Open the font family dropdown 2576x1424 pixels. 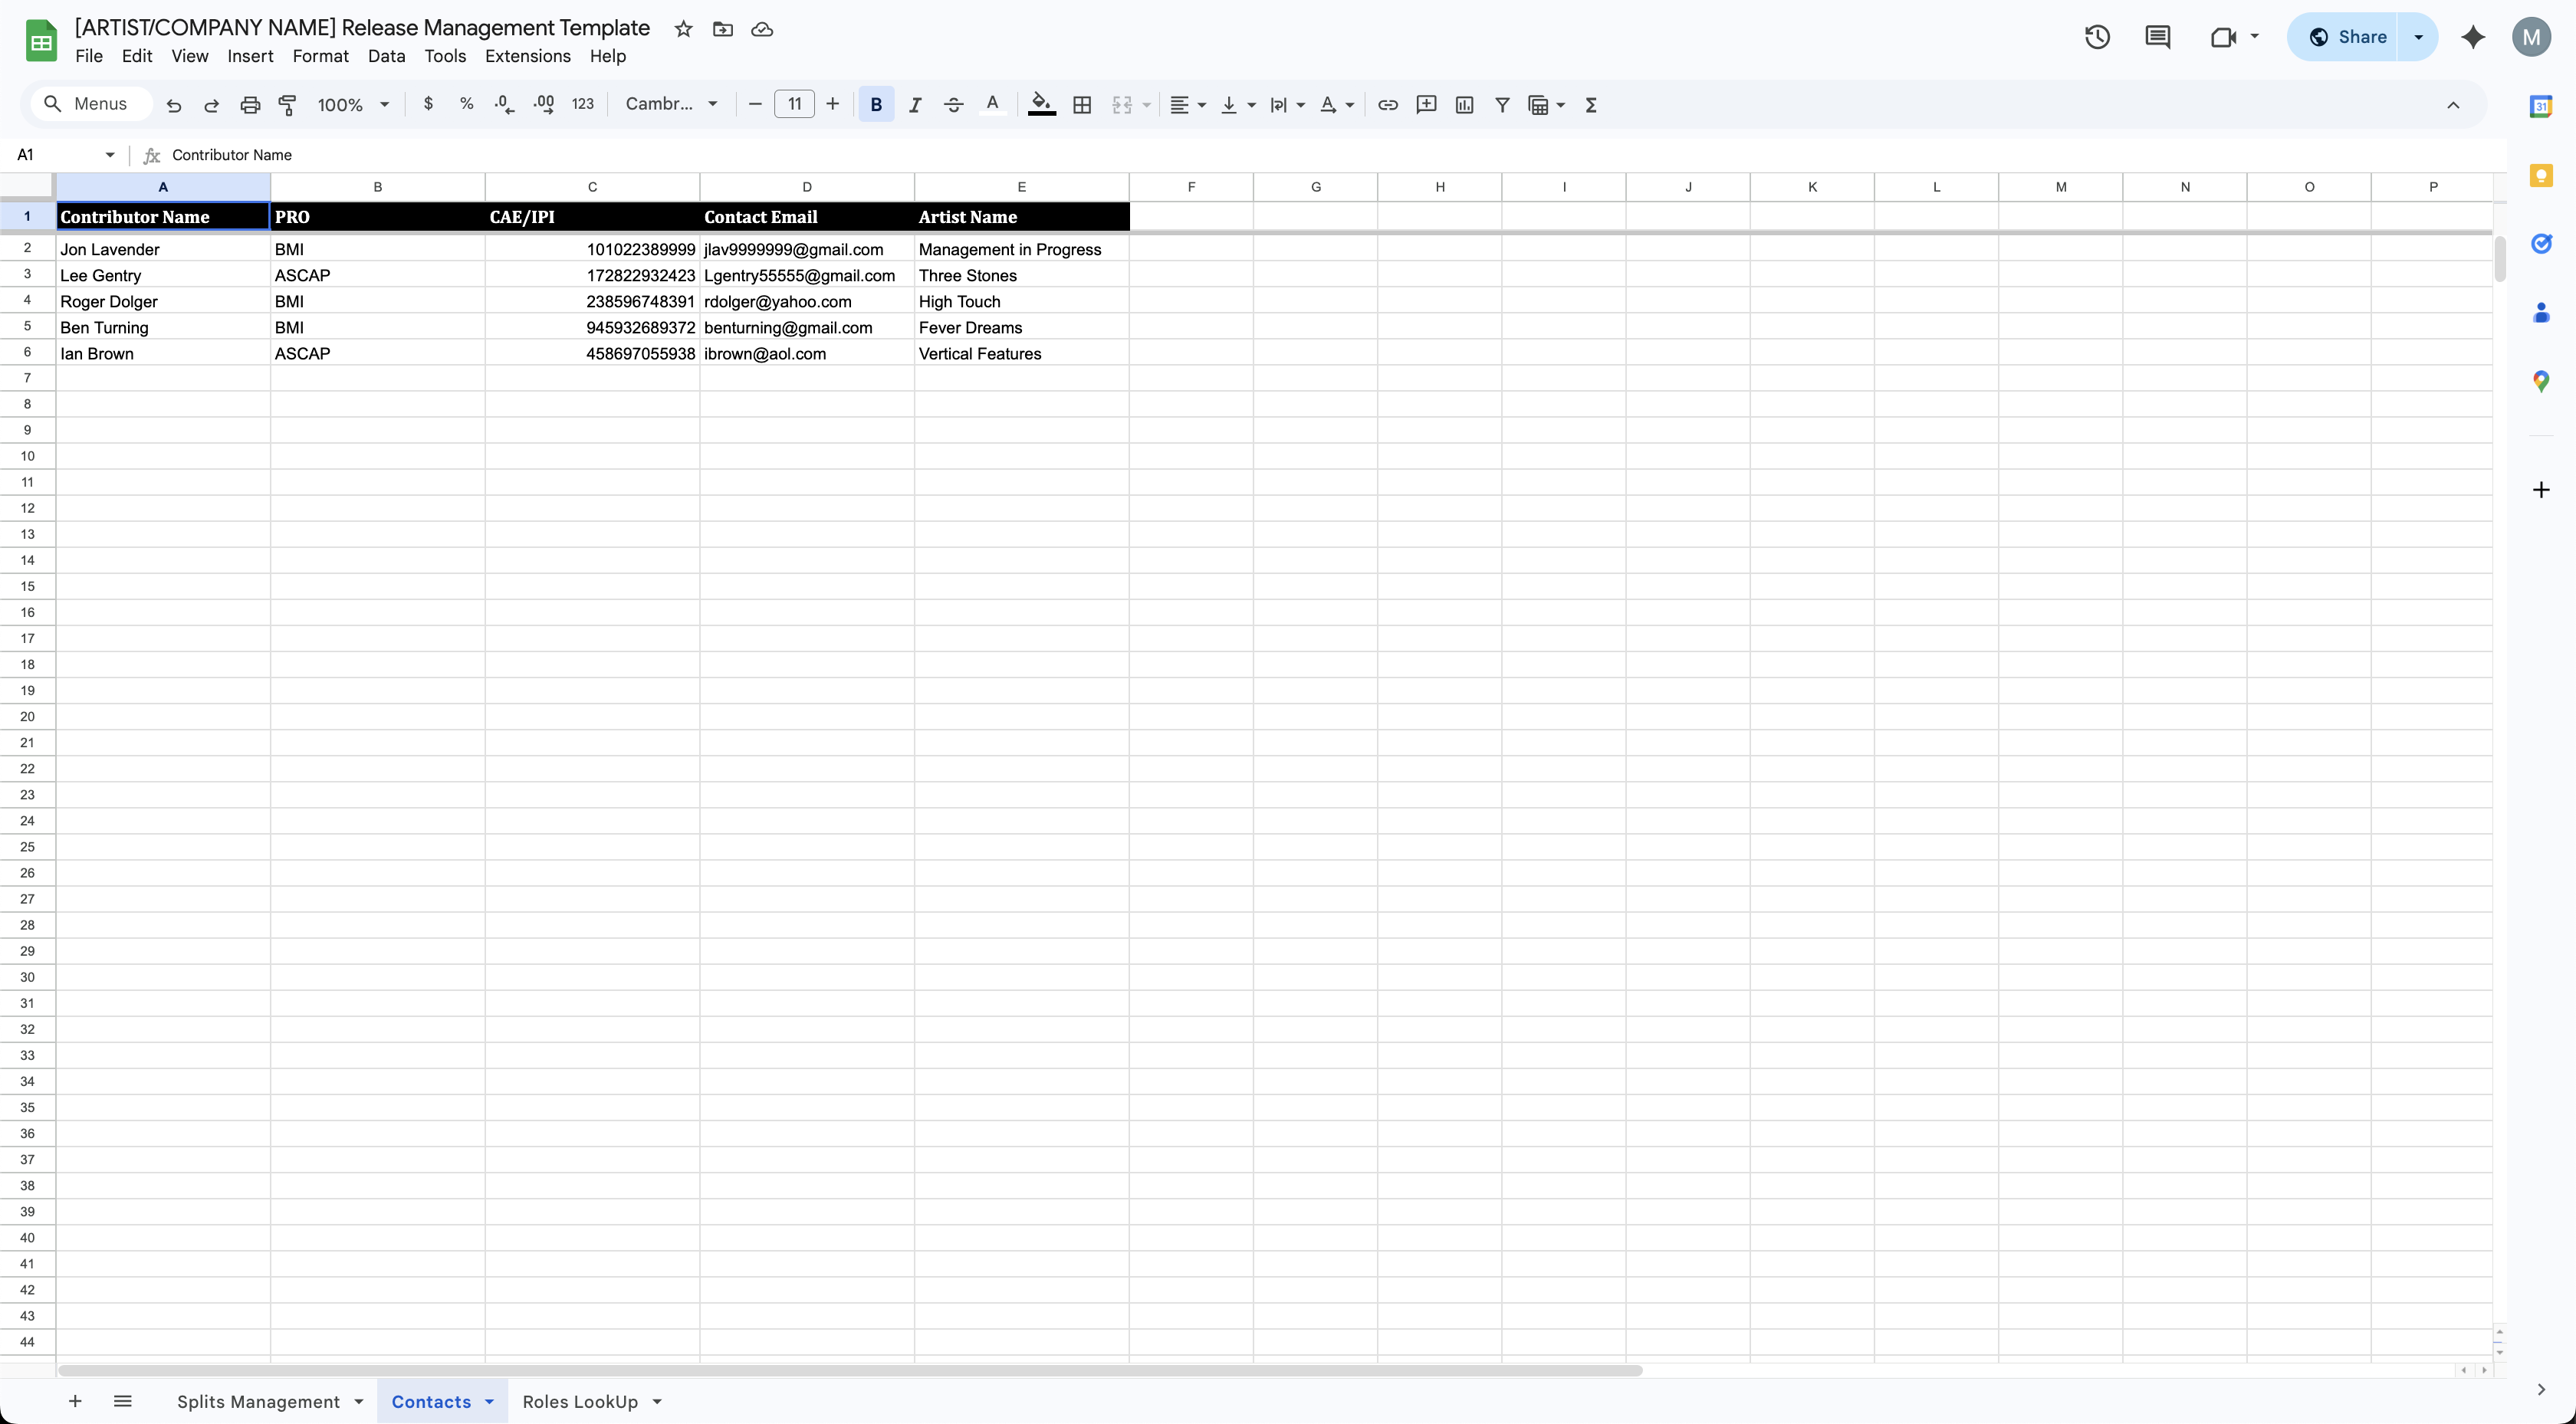coord(671,104)
